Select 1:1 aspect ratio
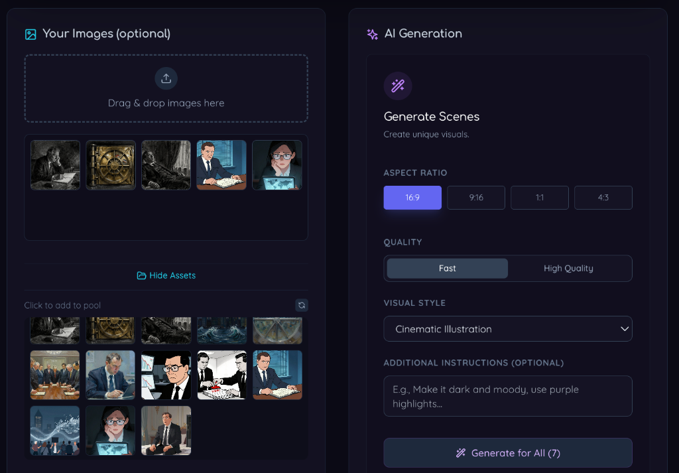The height and width of the screenshot is (473, 679). (x=540, y=198)
